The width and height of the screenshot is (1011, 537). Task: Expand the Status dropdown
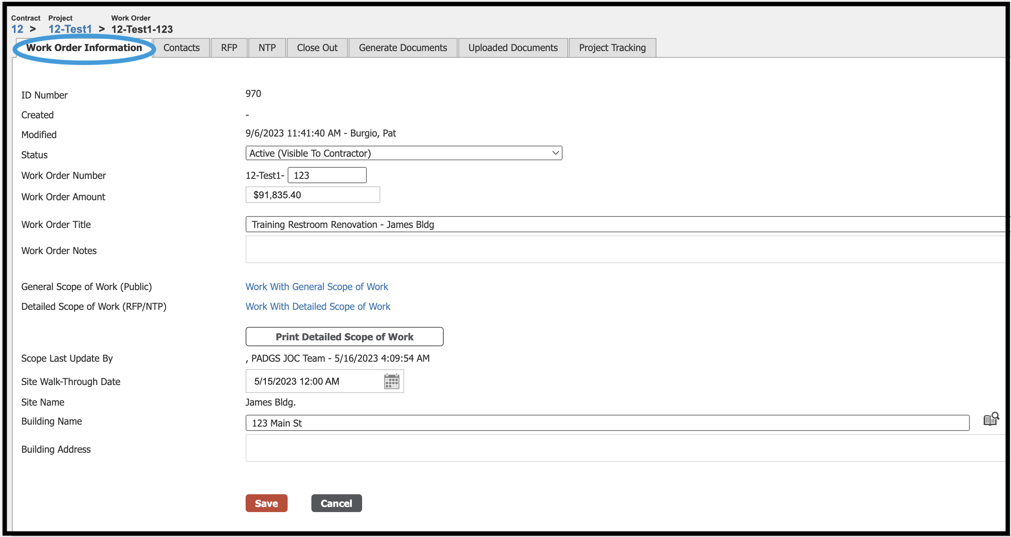(x=403, y=153)
